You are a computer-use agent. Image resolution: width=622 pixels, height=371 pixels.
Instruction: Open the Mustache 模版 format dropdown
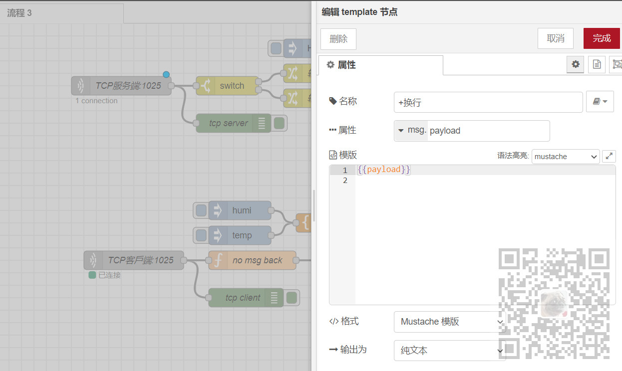450,322
